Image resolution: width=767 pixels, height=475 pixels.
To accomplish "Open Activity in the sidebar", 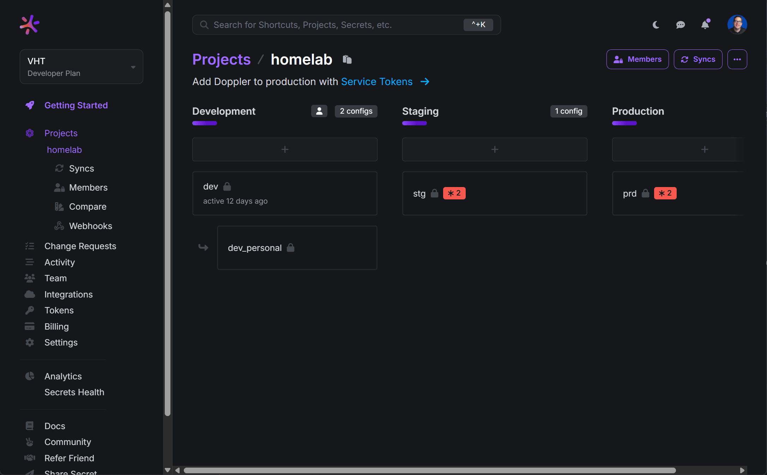I will pyautogui.click(x=59, y=262).
